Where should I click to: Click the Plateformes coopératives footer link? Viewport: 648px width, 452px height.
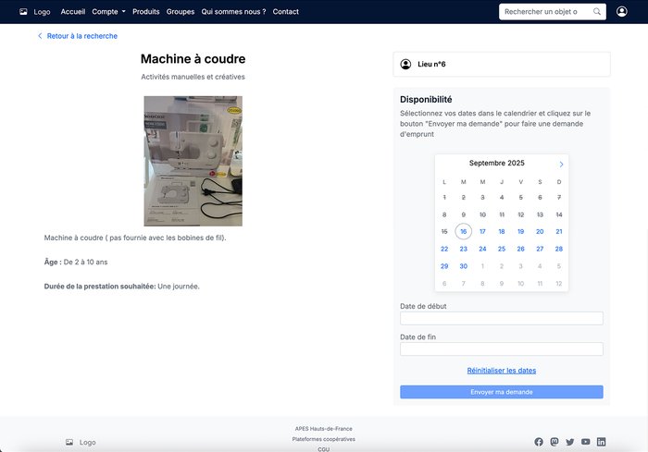coord(324,439)
